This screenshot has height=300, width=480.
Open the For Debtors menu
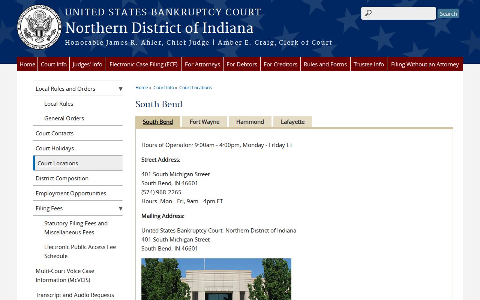pos(242,64)
